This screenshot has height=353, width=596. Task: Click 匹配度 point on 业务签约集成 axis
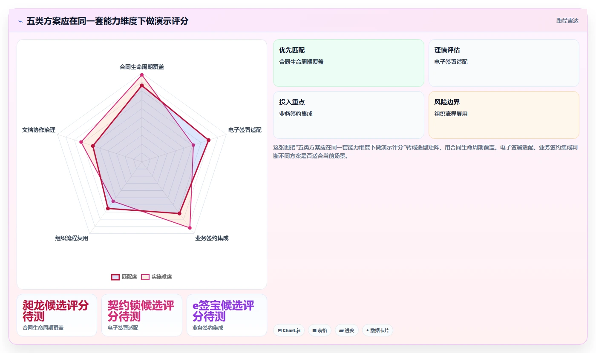click(x=179, y=213)
